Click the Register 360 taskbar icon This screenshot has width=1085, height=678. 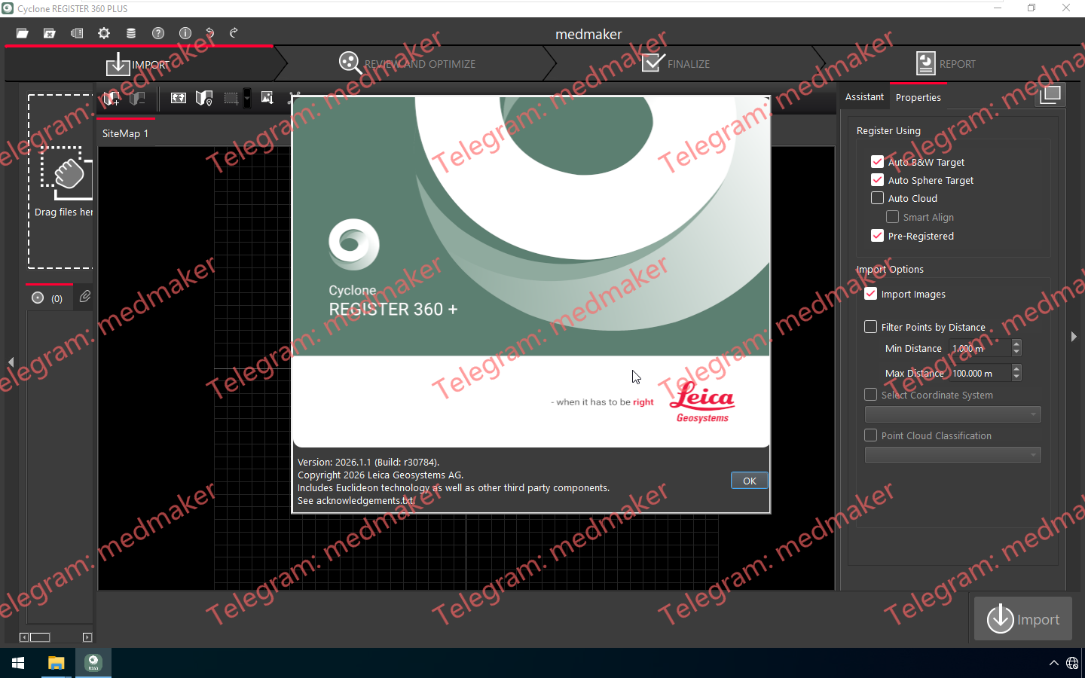tap(93, 663)
